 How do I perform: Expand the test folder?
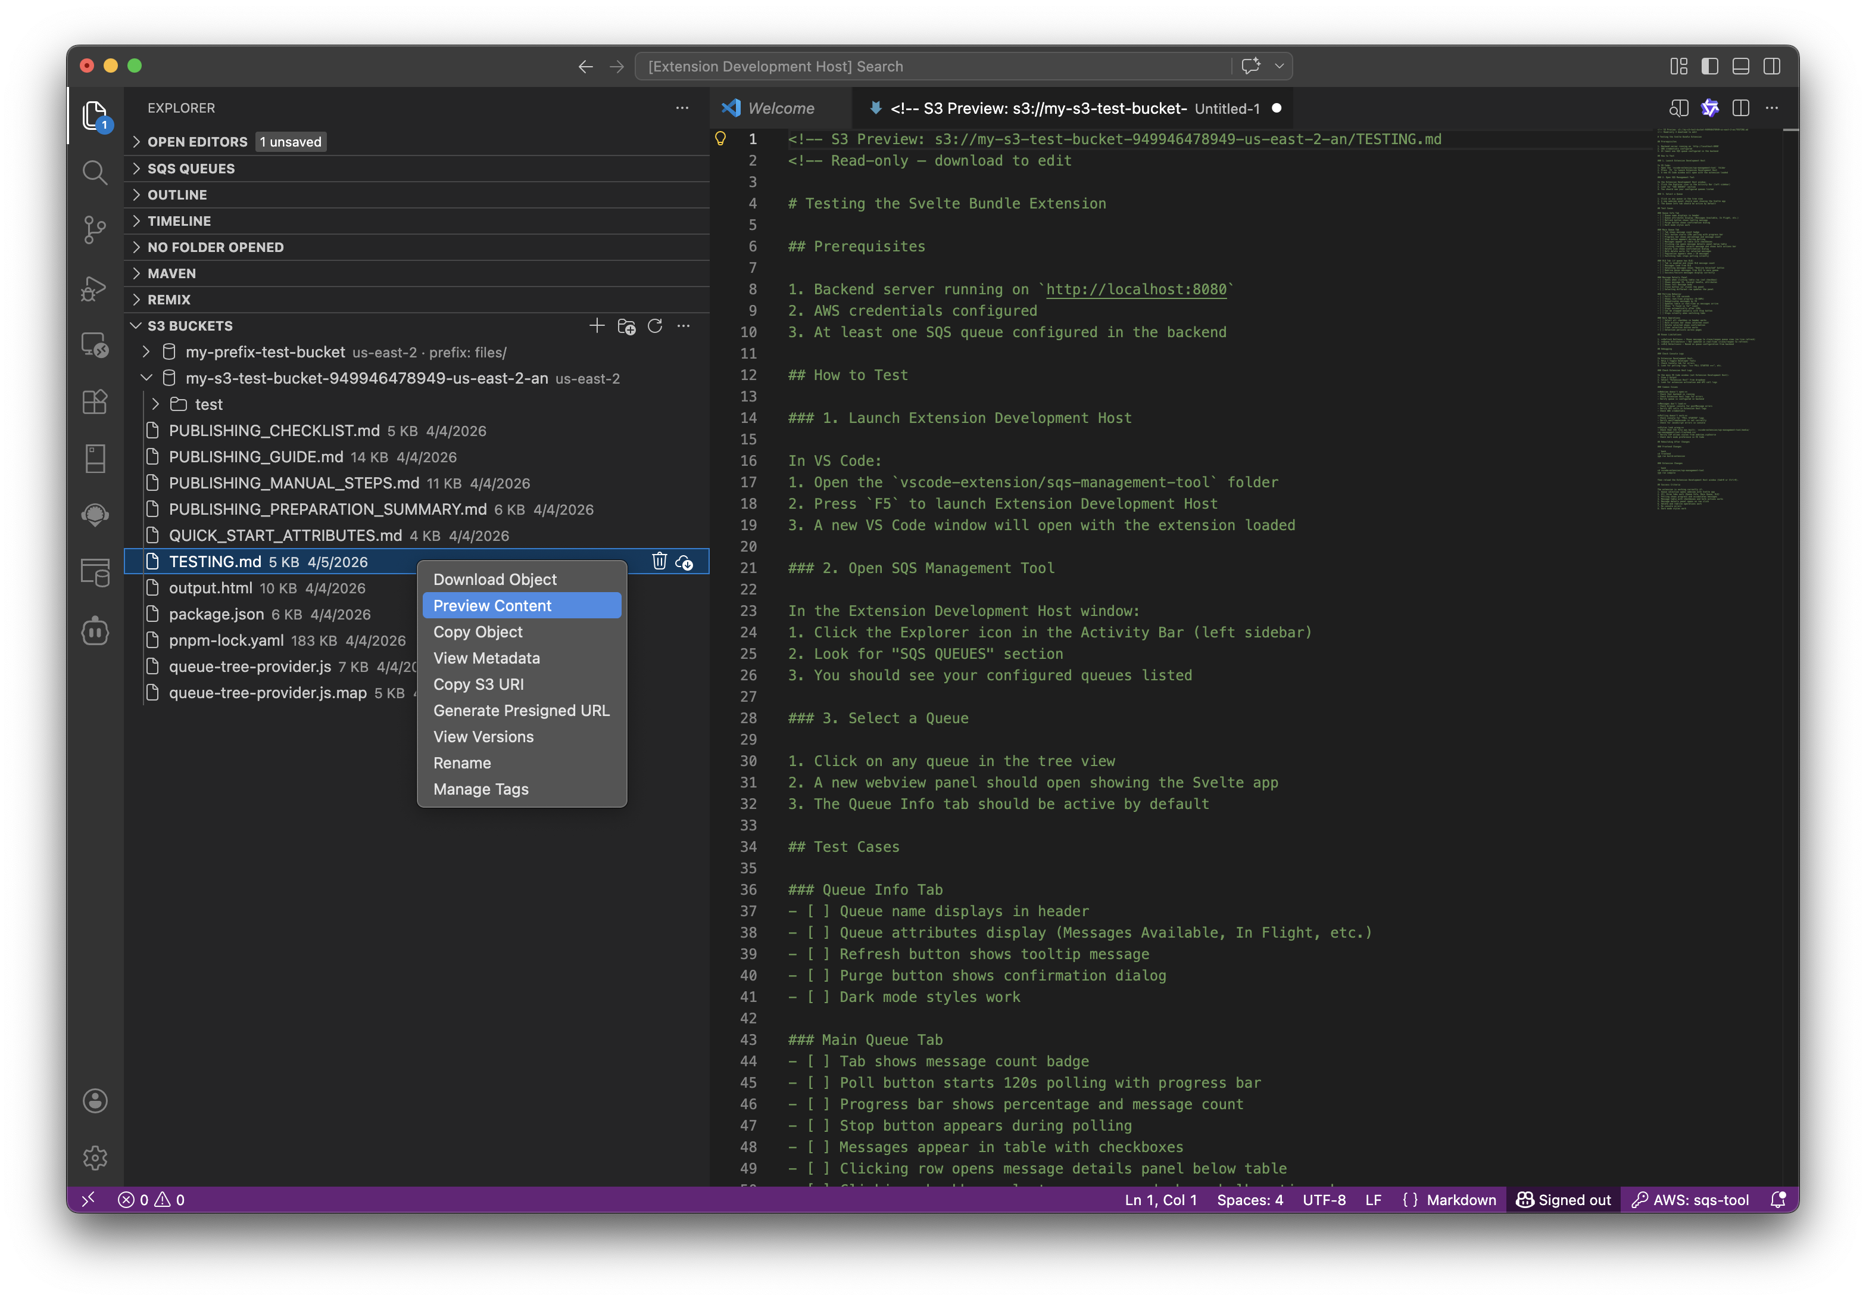155,404
